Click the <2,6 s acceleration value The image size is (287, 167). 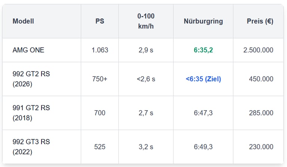[146, 79]
